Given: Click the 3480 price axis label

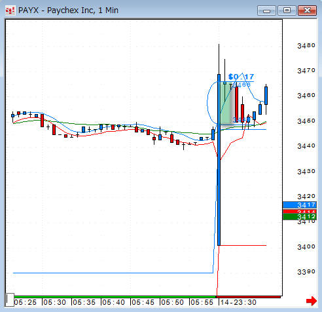Looking at the screenshot, I should coord(306,46).
